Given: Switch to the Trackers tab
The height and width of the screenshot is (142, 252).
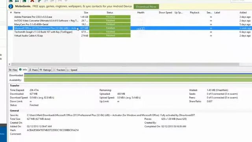Looking at the screenshot, I should 59,70.
